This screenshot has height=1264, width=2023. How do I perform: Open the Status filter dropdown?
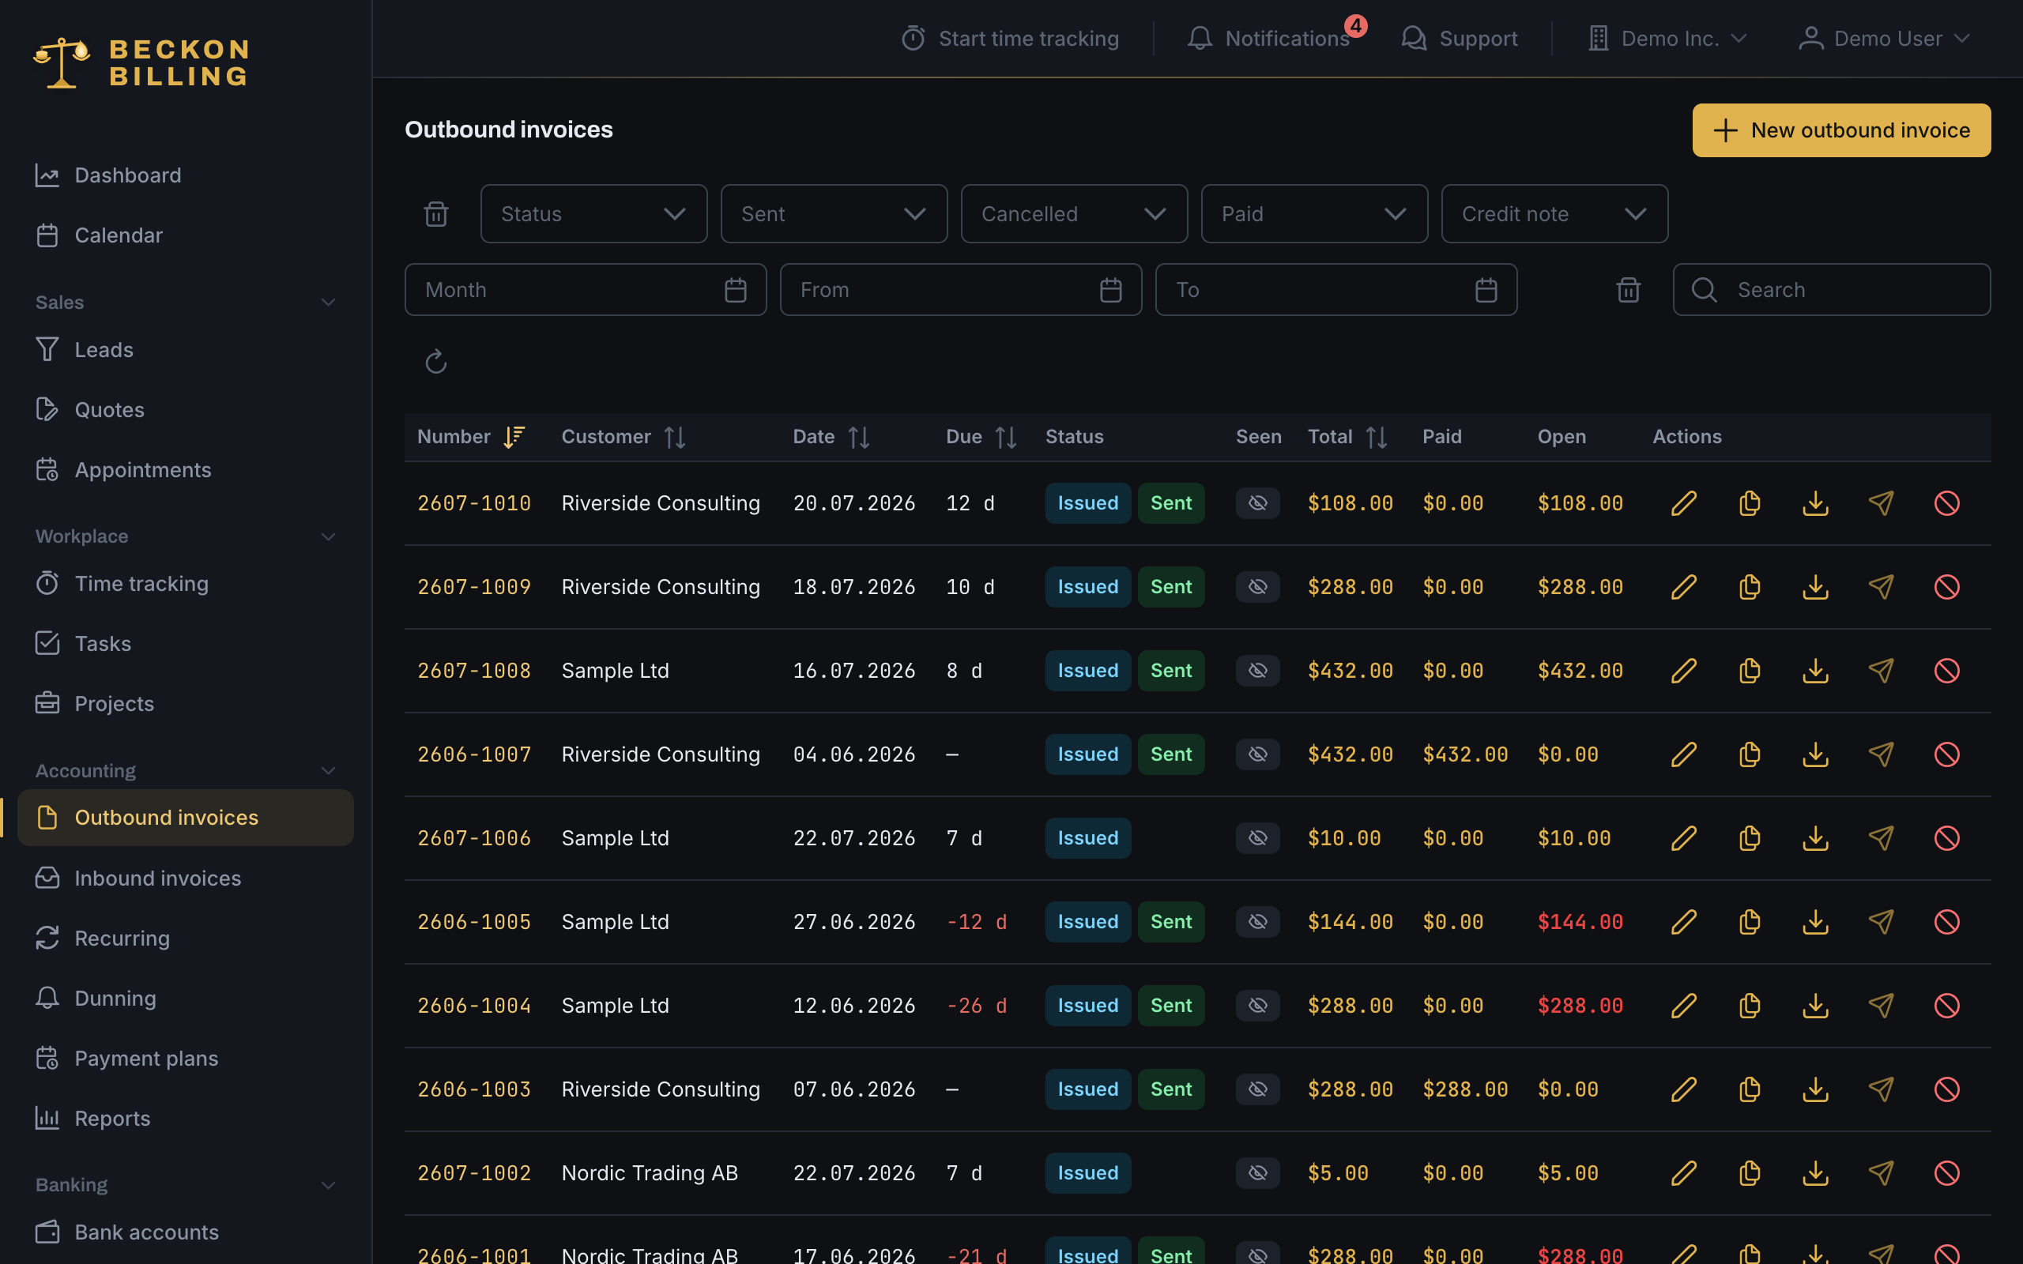pos(593,214)
